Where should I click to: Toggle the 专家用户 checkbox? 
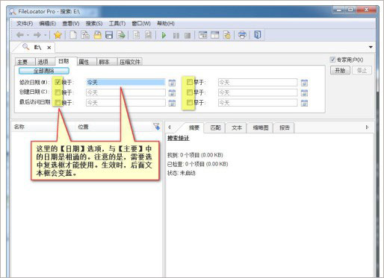[x=332, y=60]
